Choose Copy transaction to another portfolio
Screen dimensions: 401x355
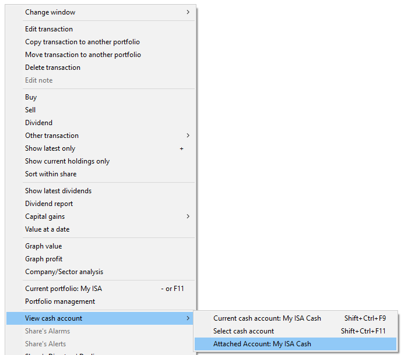(x=82, y=42)
